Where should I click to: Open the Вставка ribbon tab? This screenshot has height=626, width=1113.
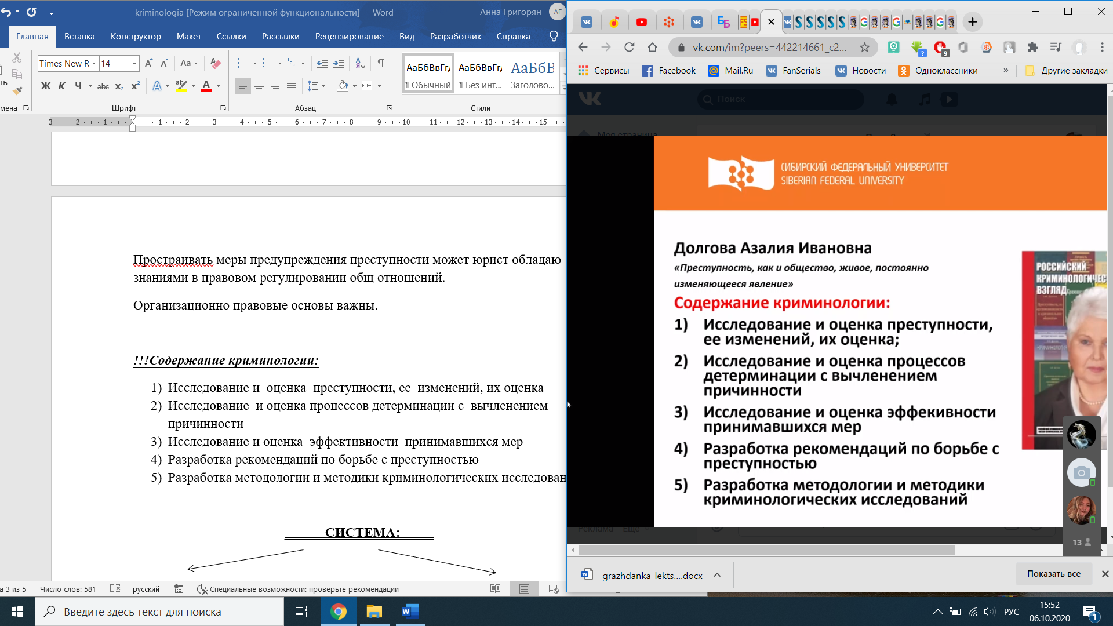[x=79, y=36]
